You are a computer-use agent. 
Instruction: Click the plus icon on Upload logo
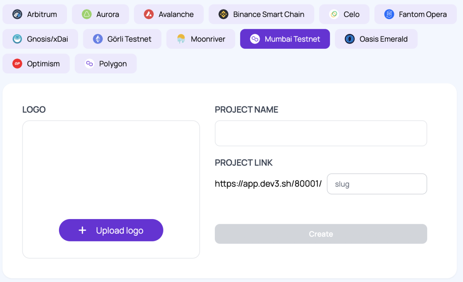click(x=82, y=230)
